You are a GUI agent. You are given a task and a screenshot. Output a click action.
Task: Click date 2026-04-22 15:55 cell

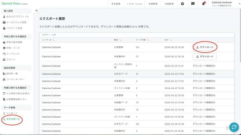(174, 88)
